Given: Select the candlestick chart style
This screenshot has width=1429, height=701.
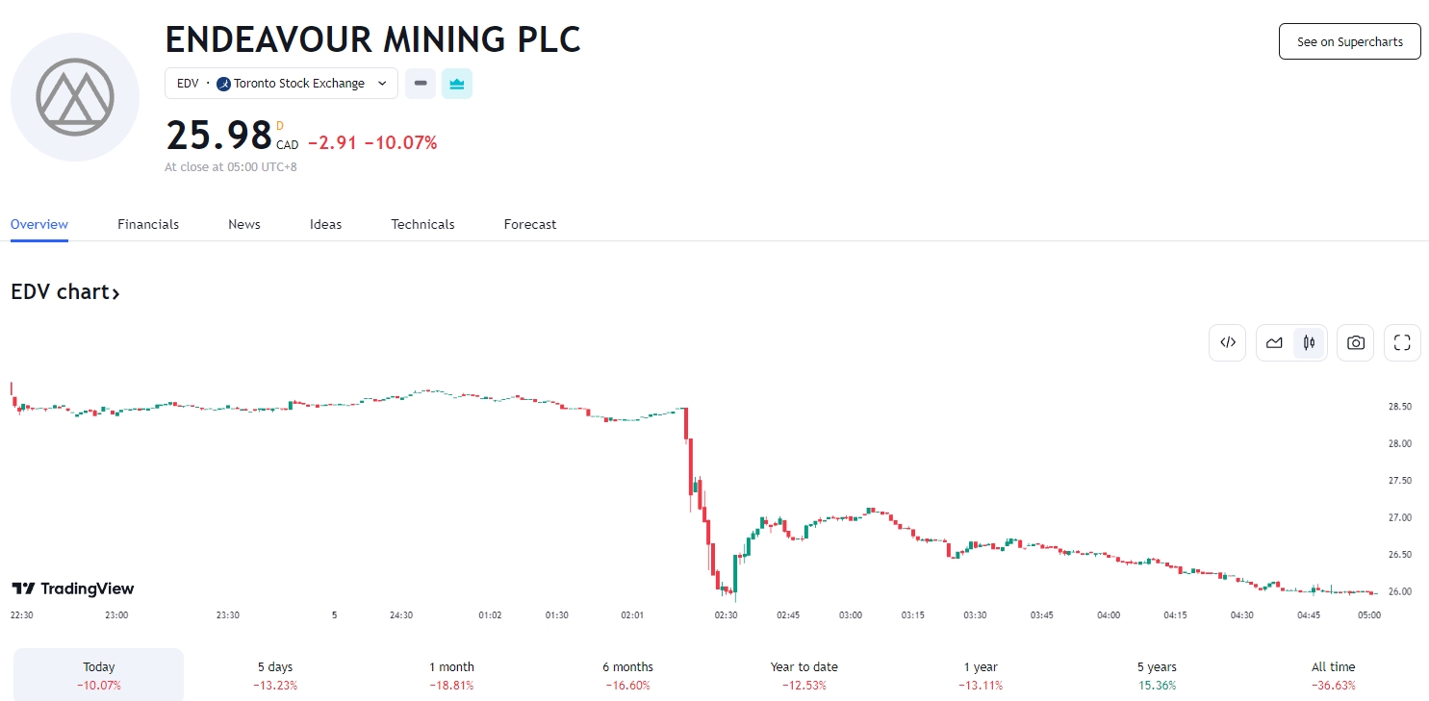Looking at the screenshot, I should 1308,342.
